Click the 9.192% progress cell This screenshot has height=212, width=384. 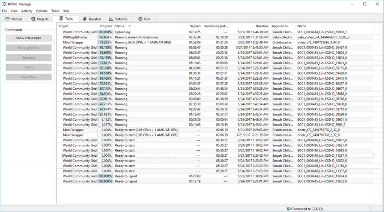pos(105,119)
